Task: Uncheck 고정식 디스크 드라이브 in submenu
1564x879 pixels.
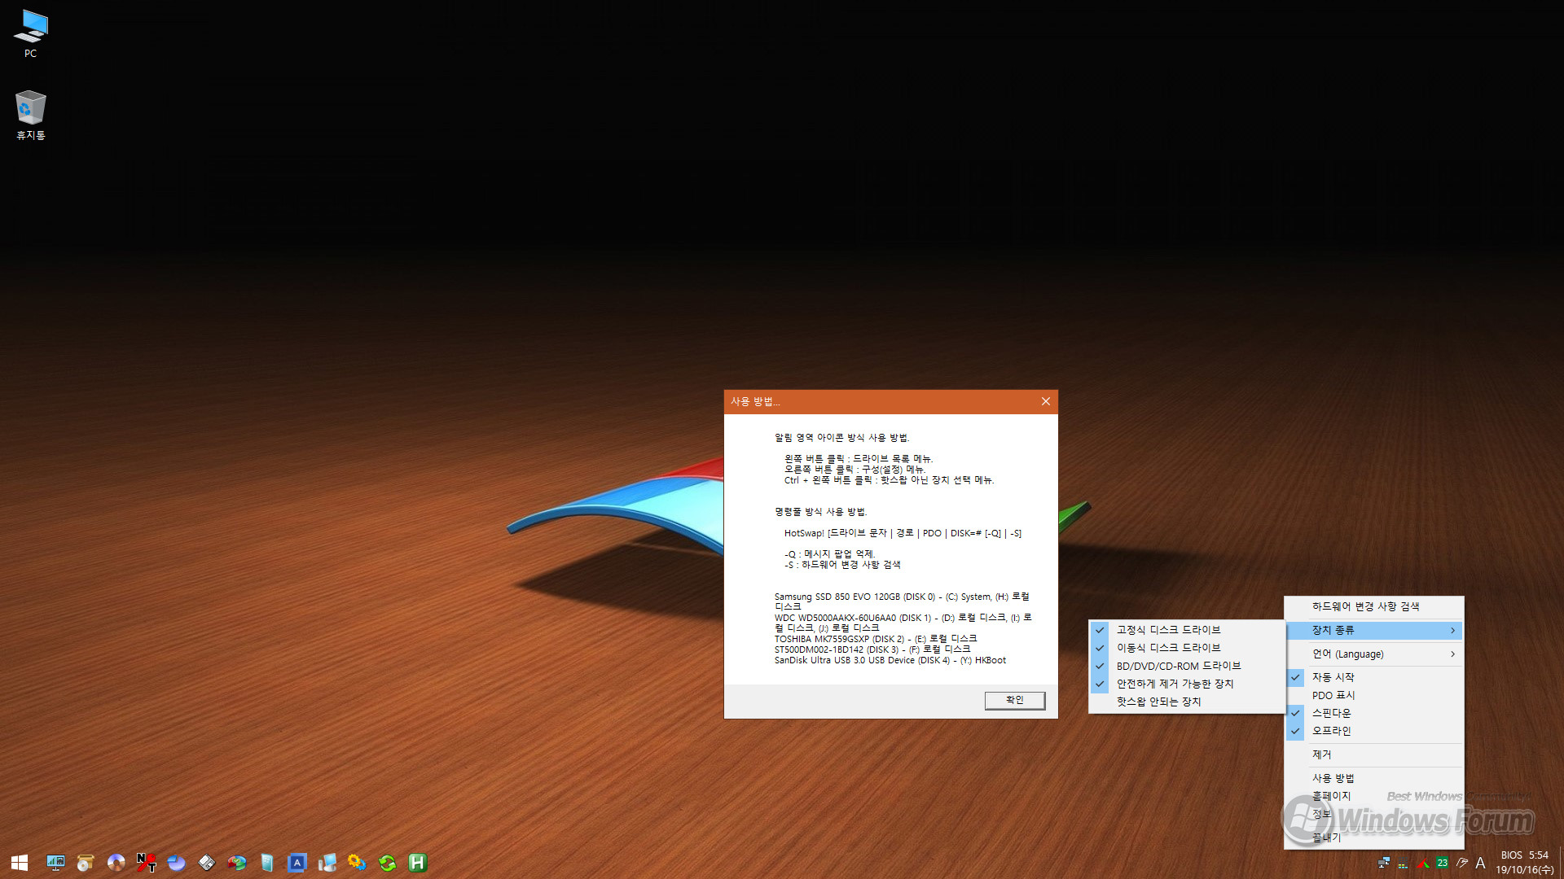Action: 1186,630
